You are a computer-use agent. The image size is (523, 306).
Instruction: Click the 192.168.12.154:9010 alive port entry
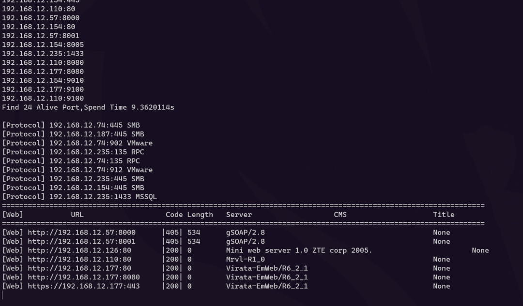click(x=43, y=80)
